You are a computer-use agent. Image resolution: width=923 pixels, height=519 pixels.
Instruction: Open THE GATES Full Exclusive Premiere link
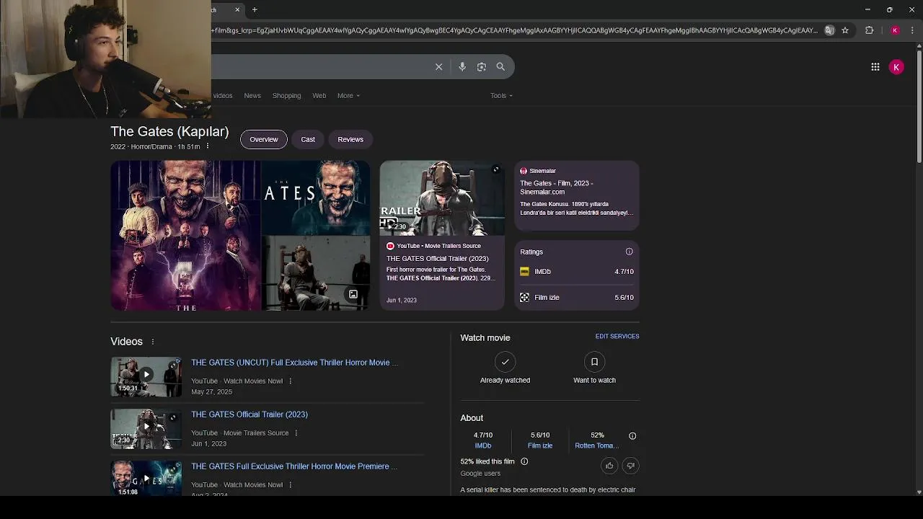[x=294, y=466]
